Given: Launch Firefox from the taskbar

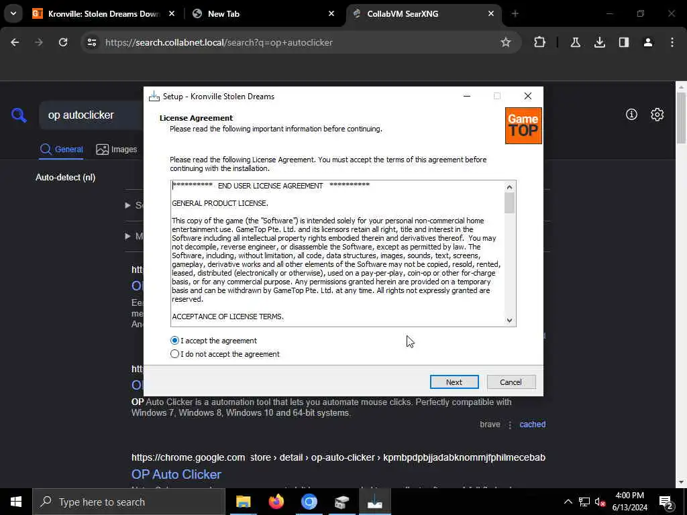Looking at the screenshot, I should pyautogui.click(x=276, y=502).
